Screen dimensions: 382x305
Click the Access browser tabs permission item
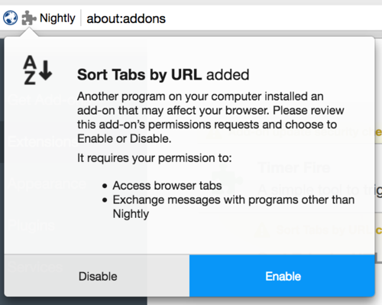pos(167,186)
